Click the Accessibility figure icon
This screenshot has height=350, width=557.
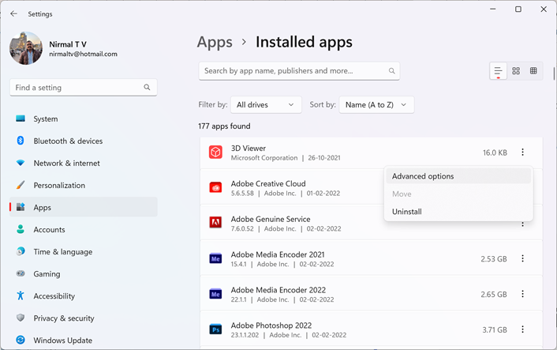21,295
